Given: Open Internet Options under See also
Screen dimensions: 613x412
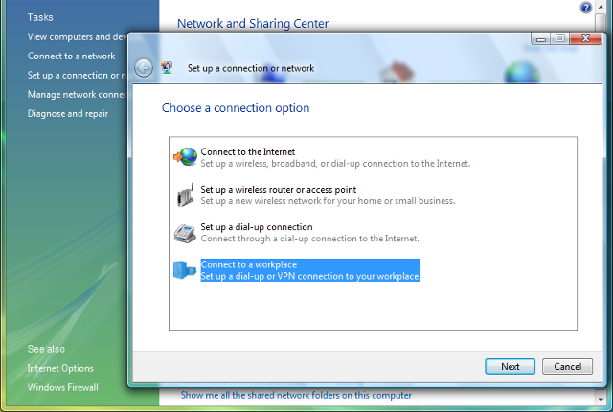Looking at the screenshot, I should [60, 368].
